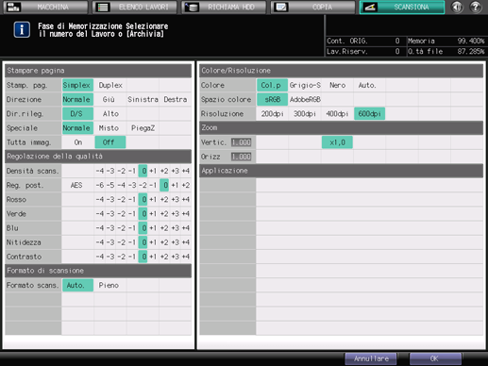
Task: Click the blue information icon
Action: tap(22, 30)
